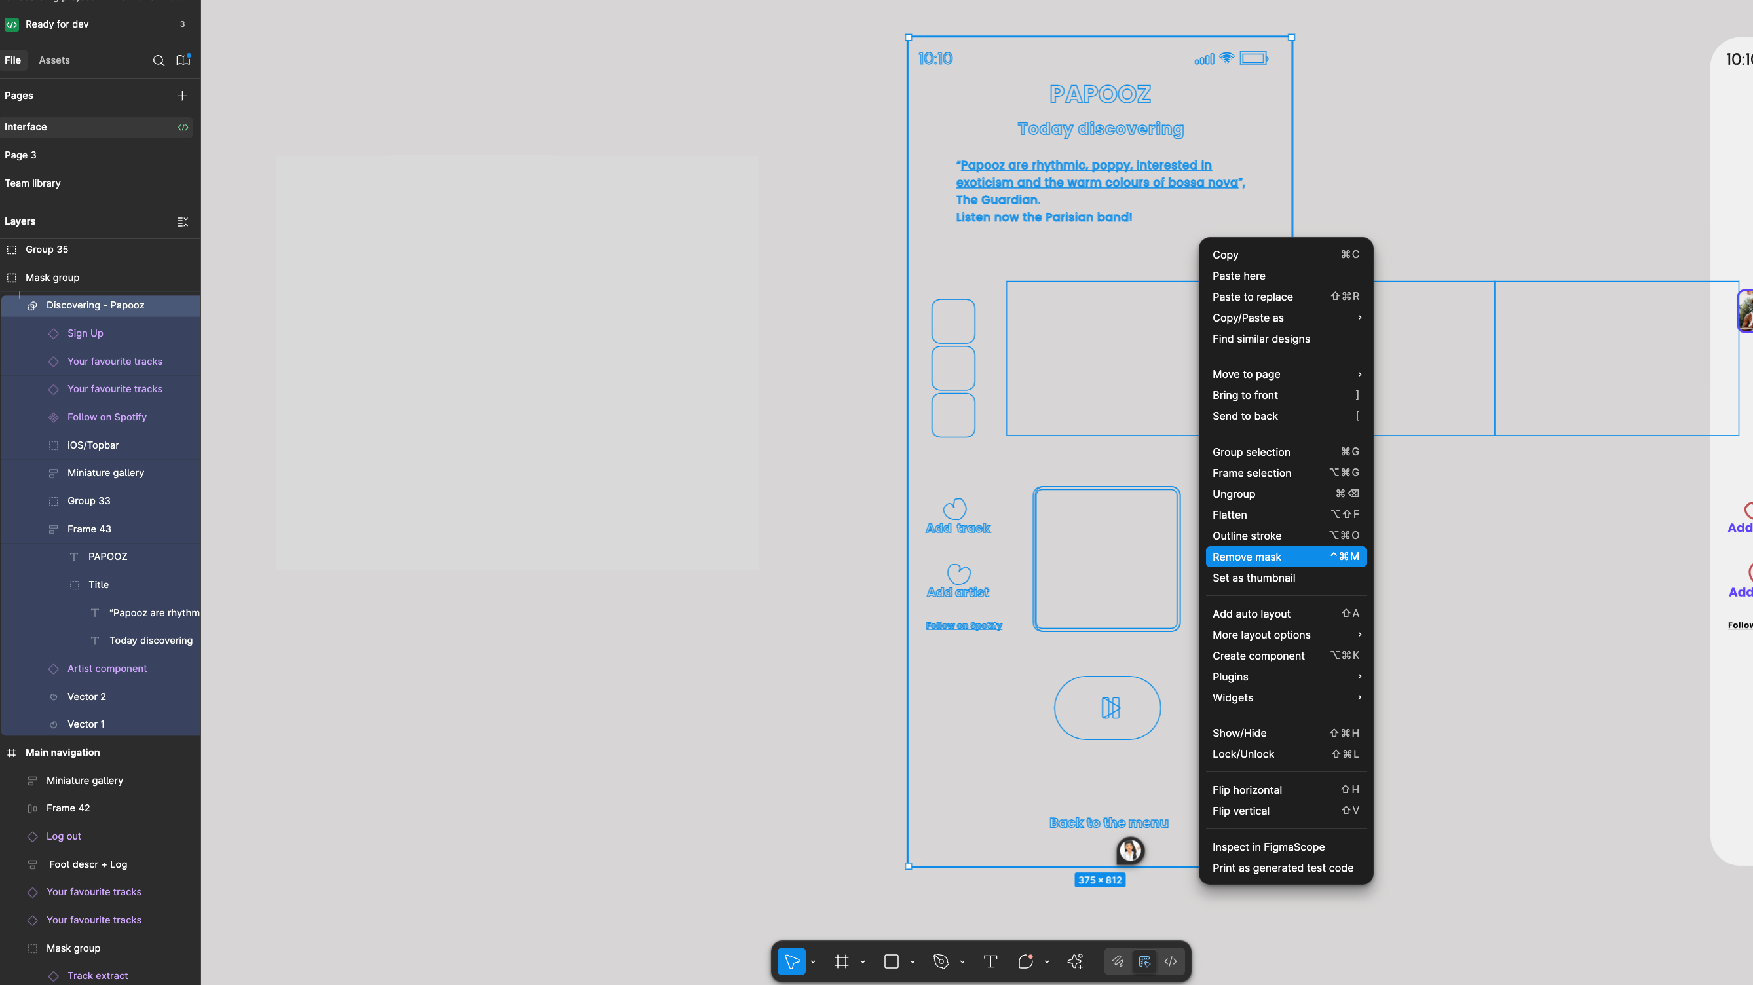Collapse all layers icon
1753x985 pixels.
tap(182, 222)
